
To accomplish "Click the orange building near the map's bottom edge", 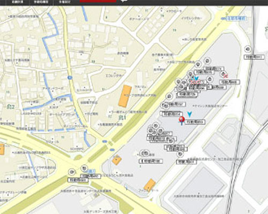I will [x=150, y=185].
